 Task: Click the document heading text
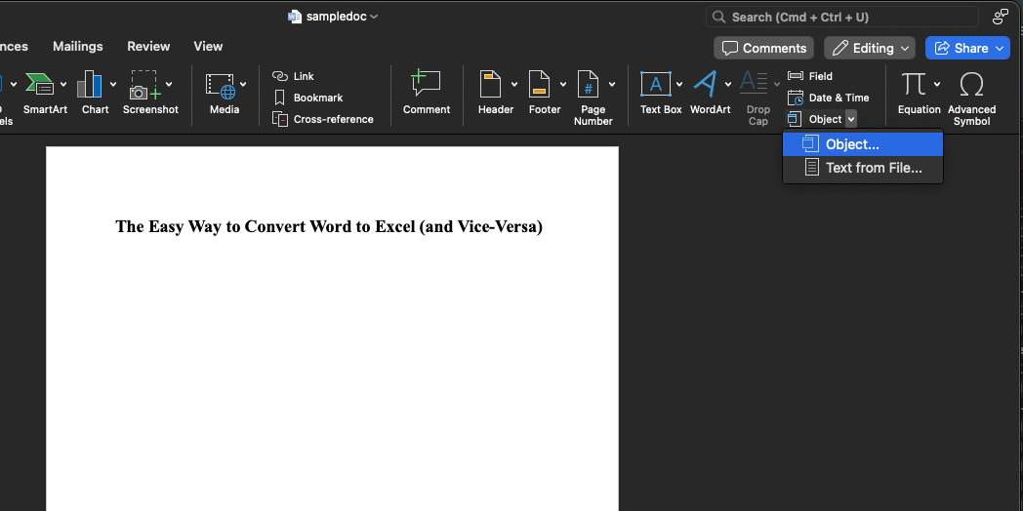[x=329, y=227]
